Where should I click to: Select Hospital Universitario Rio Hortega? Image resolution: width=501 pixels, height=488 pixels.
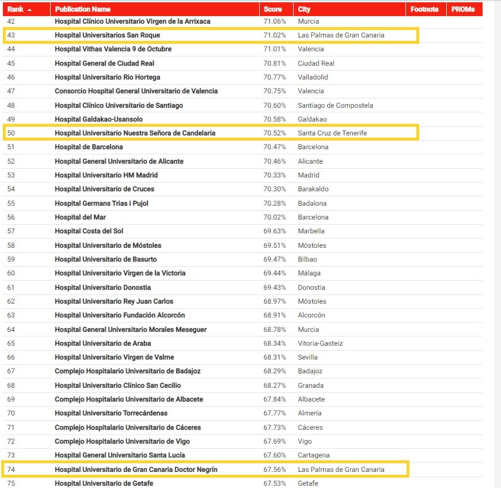107,77
